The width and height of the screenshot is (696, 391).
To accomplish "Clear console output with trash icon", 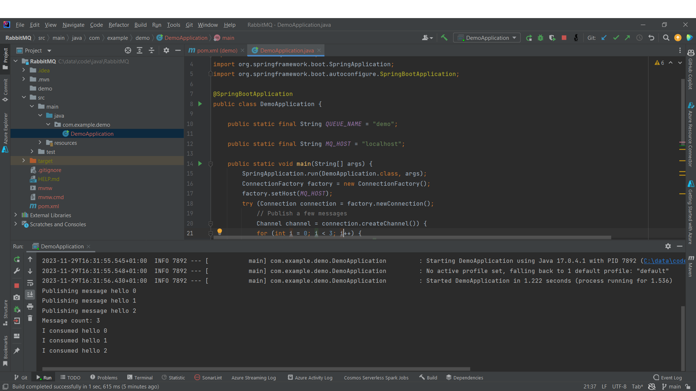I will coord(30,318).
